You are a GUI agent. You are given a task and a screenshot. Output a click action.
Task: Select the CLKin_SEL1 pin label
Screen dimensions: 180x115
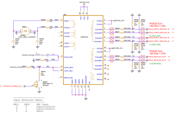click(x=69, y=71)
